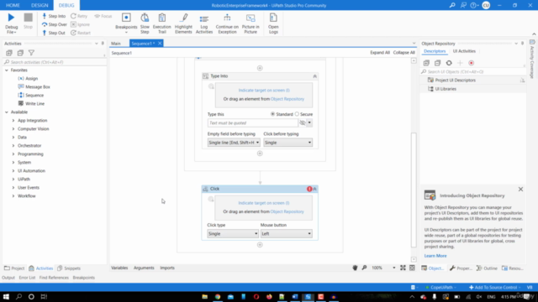Viewport: 538px width, 302px height.
Task: Open the help icon in title bar
Action: pos(473,5)
